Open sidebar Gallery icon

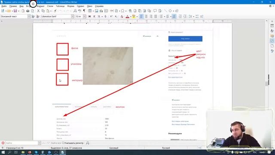(x=272, y=36)
